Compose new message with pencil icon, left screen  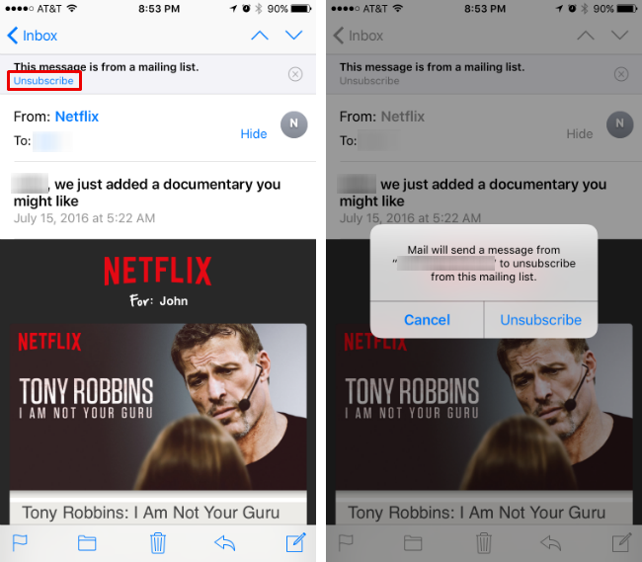295,542
